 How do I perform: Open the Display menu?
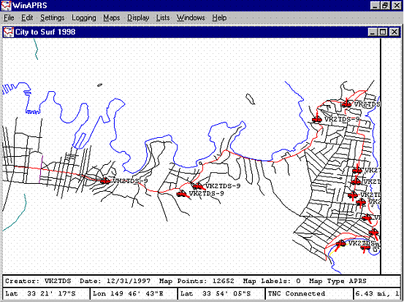click(x=138, y=18)
